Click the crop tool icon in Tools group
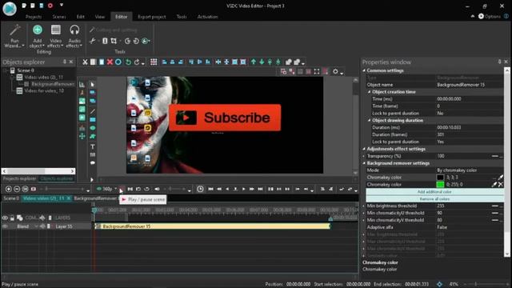Image resolution: width=512 pixels, height=288 pixels. [x=114, y=41]
